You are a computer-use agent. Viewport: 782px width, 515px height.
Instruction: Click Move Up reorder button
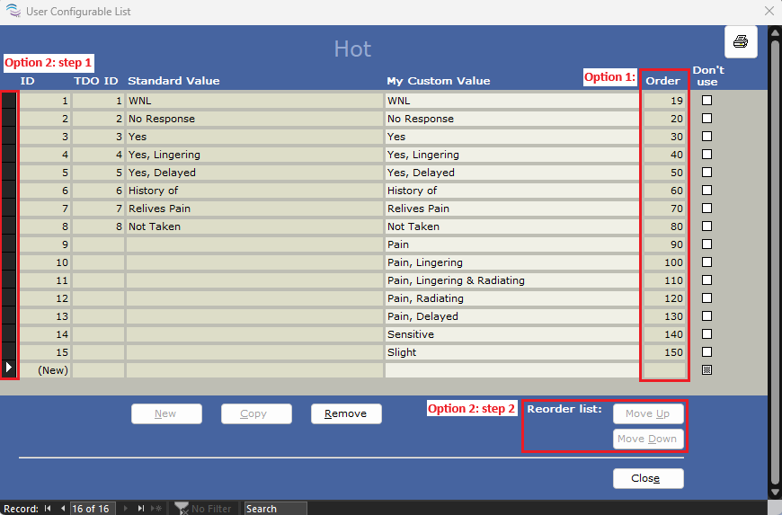[648, 413]
